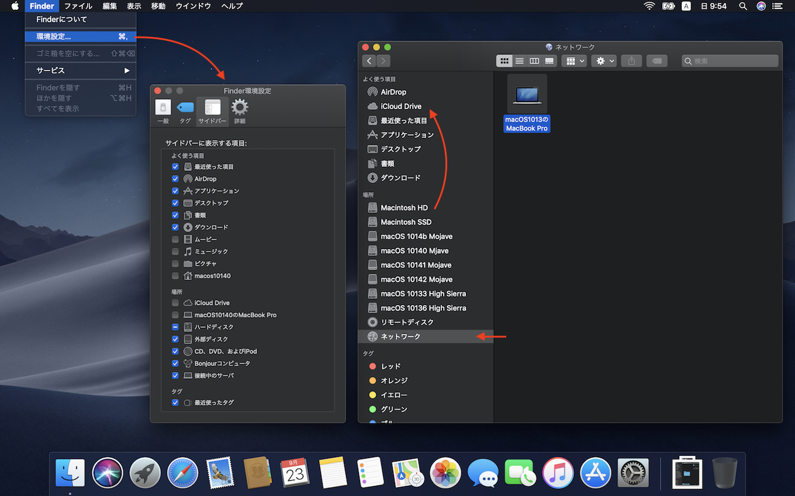The image size is (795, 496).
Task: Enable iCloud Drive checkbox in preferences
Action: (175, 303)
